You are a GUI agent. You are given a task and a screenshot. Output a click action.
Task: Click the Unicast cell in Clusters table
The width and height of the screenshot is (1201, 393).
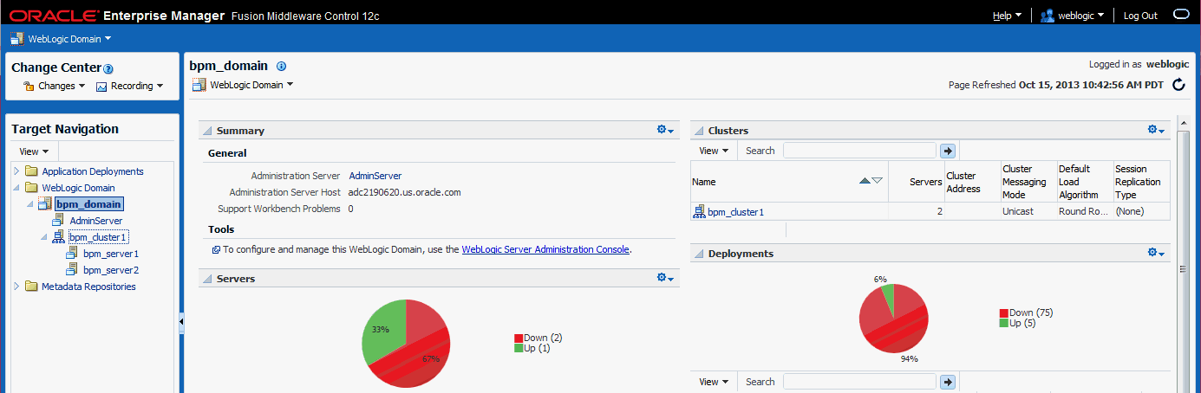click(x=1028, y=211)
